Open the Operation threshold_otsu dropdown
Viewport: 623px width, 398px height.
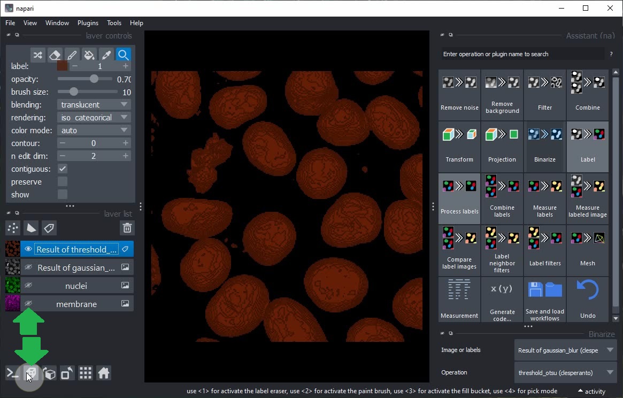coord(565,372)
